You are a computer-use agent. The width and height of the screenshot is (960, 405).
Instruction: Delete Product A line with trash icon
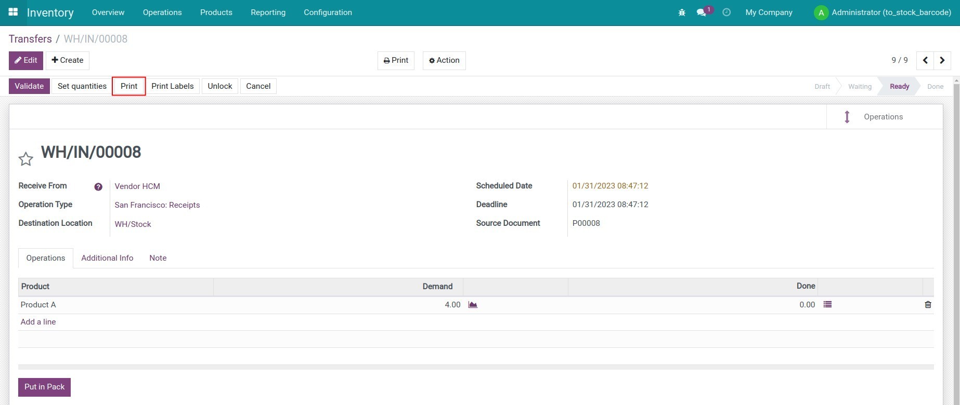(928, 305)
